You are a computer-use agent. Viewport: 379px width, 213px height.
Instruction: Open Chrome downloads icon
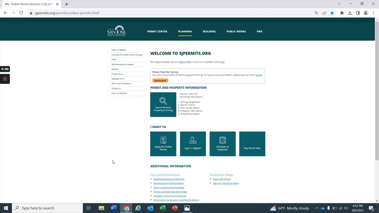tap(350, 13)
